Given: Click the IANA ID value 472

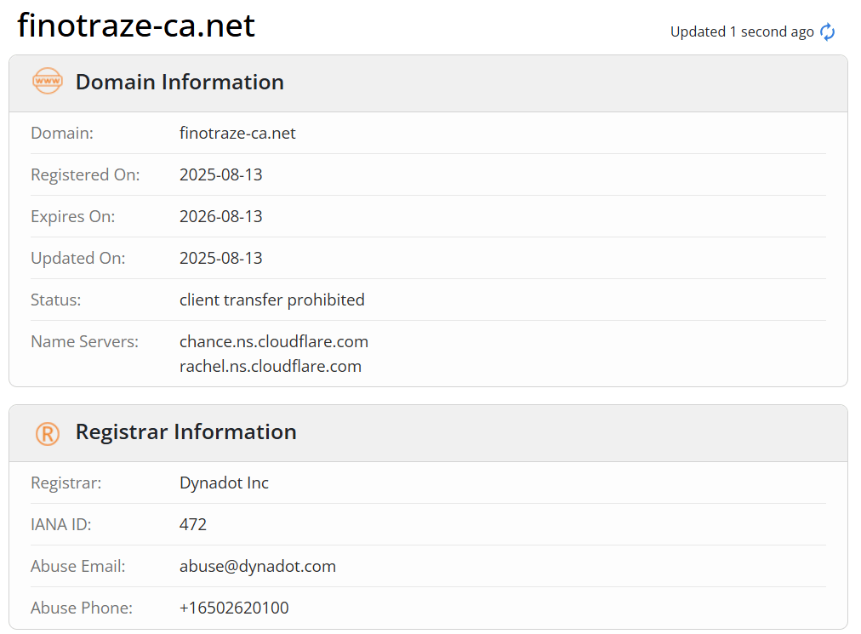Looking at the screenshot, I should [193, 525].
